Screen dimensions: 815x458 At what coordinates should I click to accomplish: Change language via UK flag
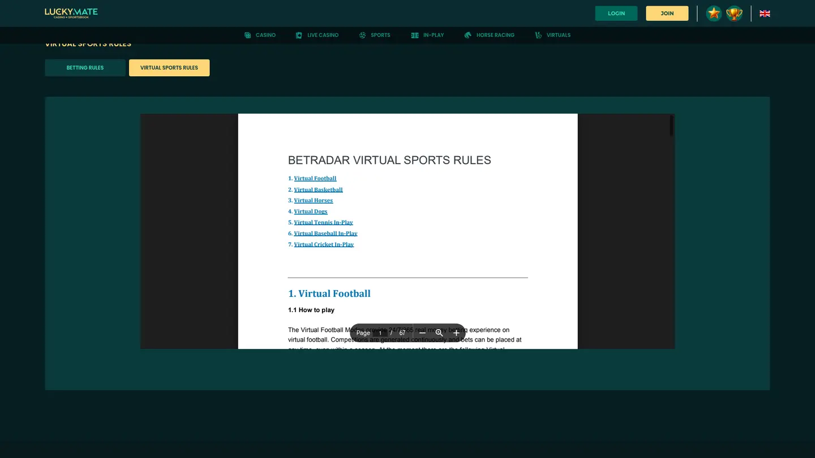[x=765, y=14]
